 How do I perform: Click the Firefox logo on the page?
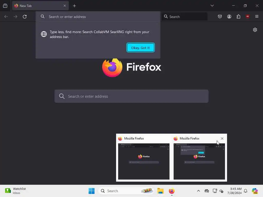[132, 67]
